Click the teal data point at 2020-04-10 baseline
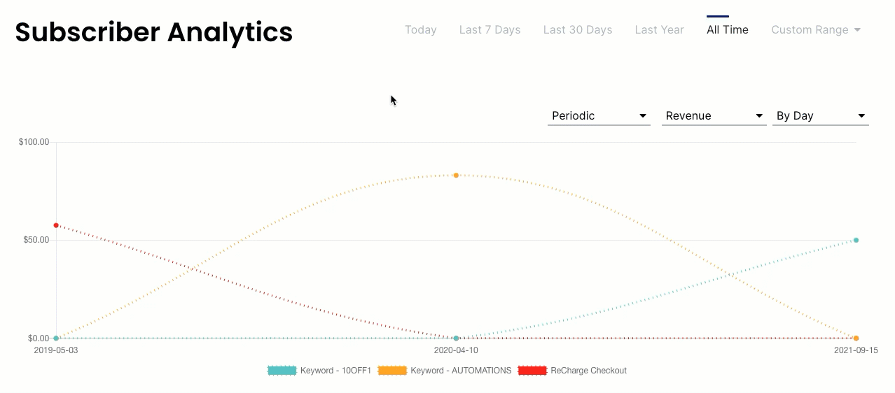Screen dimensions: 895x393 pos(456,338)
